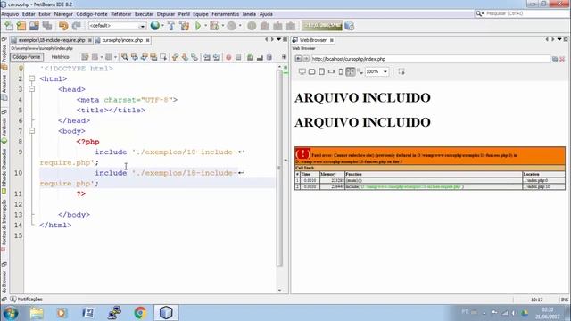Screen dimensions: 571x321
Task: Click the browser Back navigation arrow
Action: click(x=298, y=59)
